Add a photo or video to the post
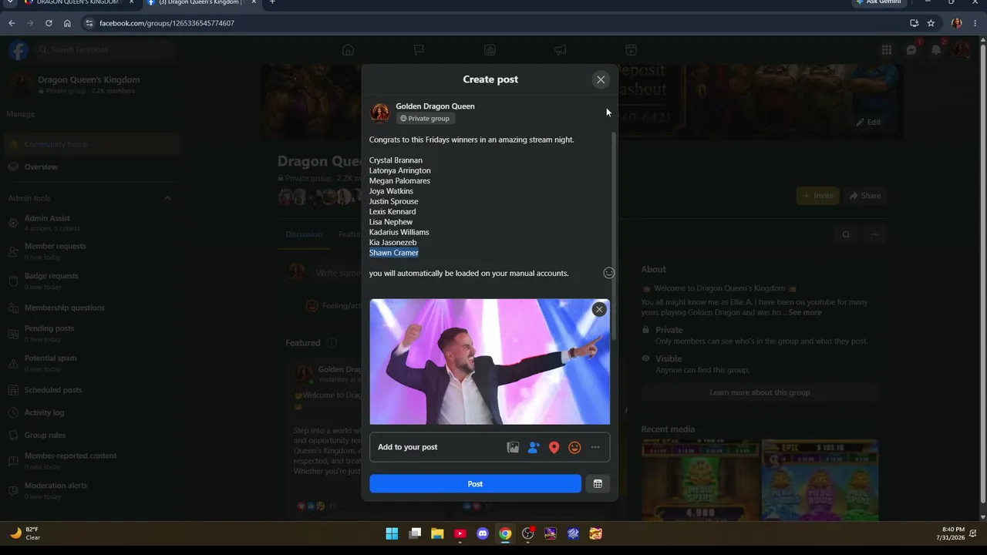 coord(513,447)
